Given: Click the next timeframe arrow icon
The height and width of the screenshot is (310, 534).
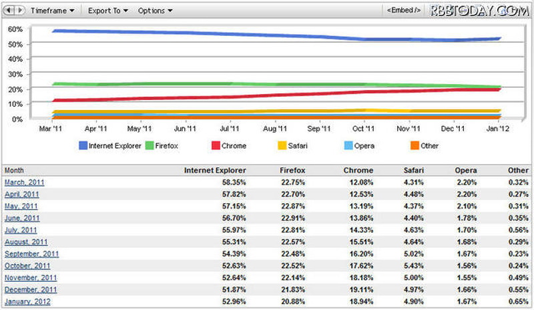Looking at the screenshot, I should (x=21, y=11).
